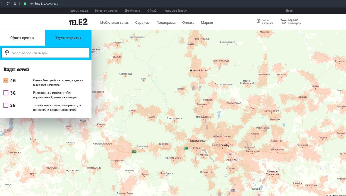Click Корзина пока пуста text
Image resolution: width=346 pixels, height=196 pixels.
294,22
